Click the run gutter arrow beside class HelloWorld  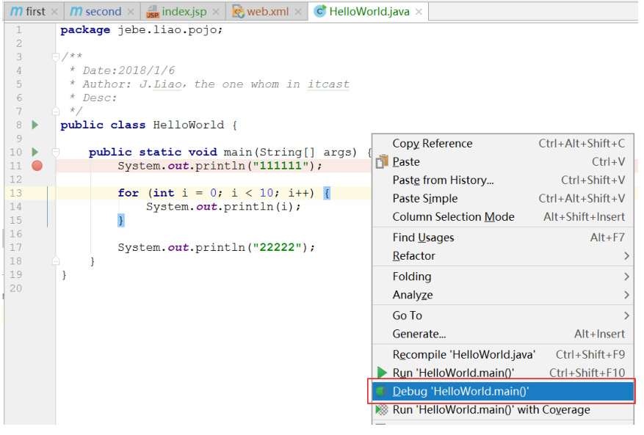[35, 125]
